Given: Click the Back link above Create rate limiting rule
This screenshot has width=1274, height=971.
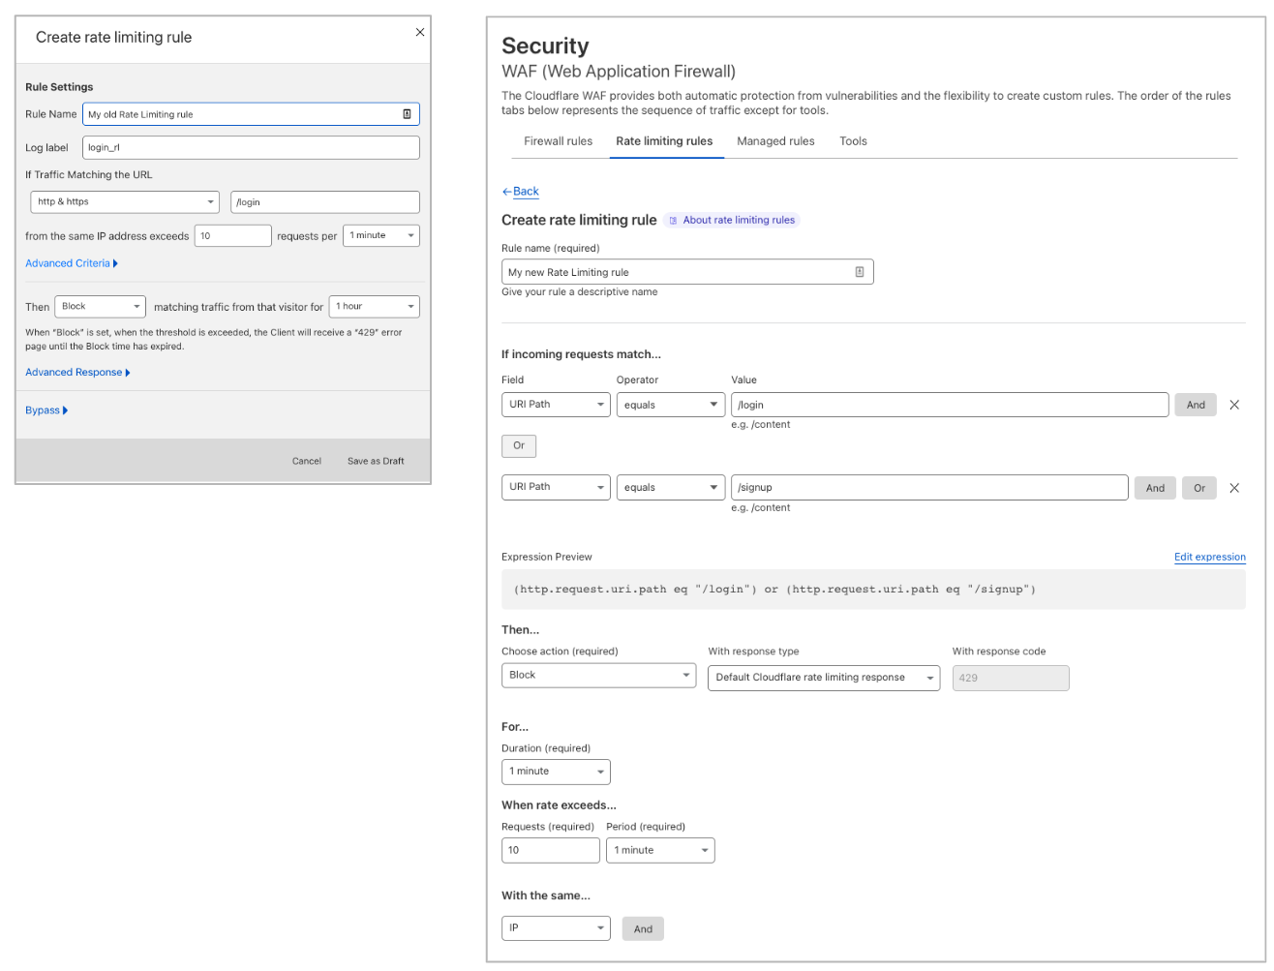Looking at the screenshot, I should coord(520,192).
